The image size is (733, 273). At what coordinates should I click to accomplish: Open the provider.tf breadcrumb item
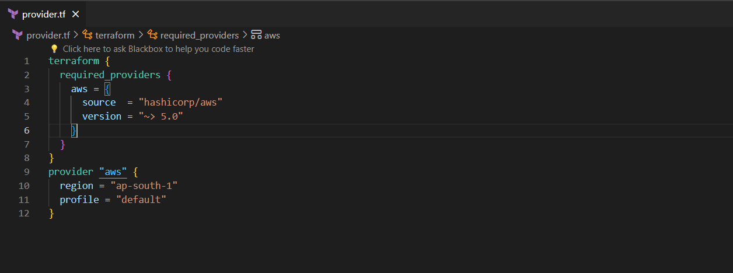[48, 35]
